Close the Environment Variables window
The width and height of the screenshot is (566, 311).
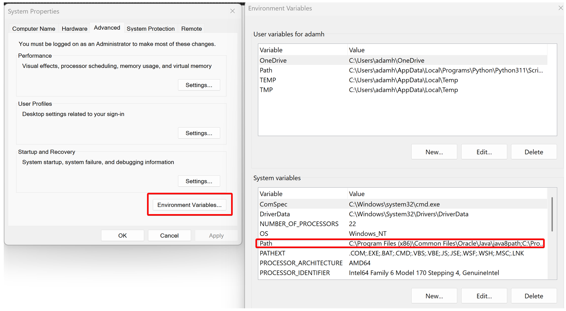[560, 8]
